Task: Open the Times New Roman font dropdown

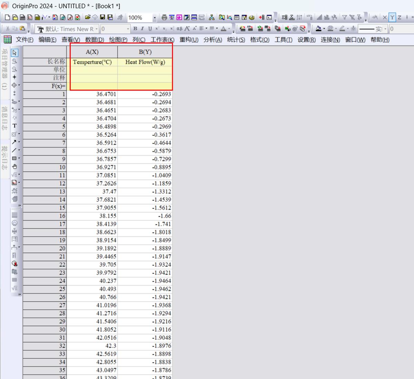Action: point(97,29)
